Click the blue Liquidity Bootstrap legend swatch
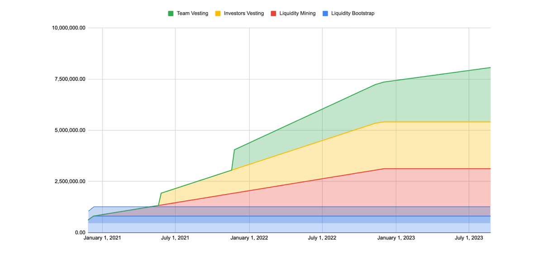The height and width of the screenshot is (260, 543). 325,14
